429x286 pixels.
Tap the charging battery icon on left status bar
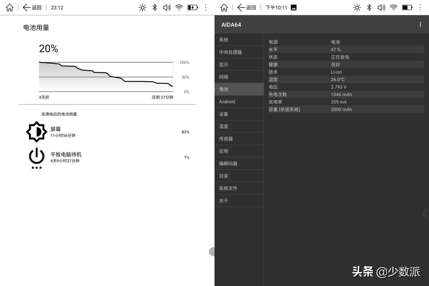point(192,7)
